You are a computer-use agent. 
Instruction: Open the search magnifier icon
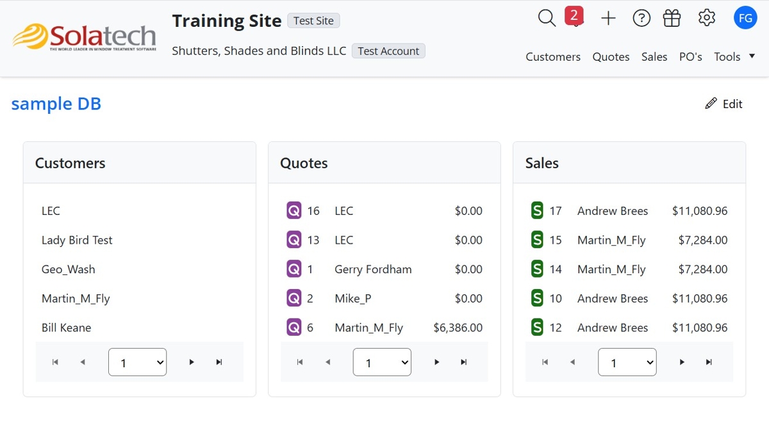pyautogui.click(x=547, y=19)
